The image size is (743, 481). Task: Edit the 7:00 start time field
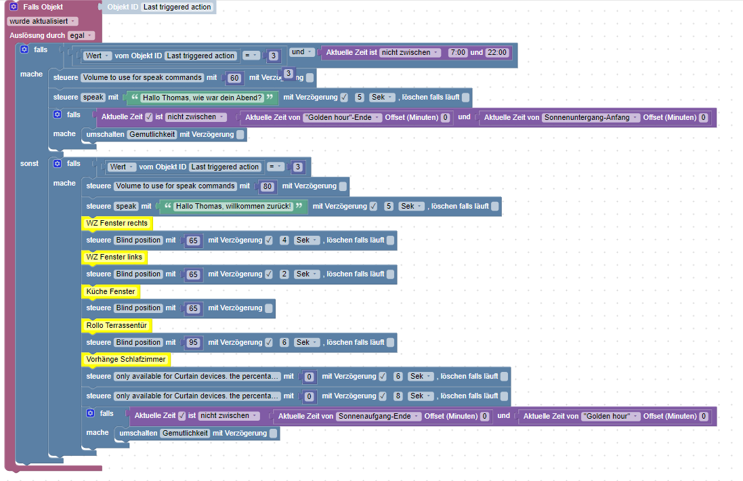[x=458, y=53]
